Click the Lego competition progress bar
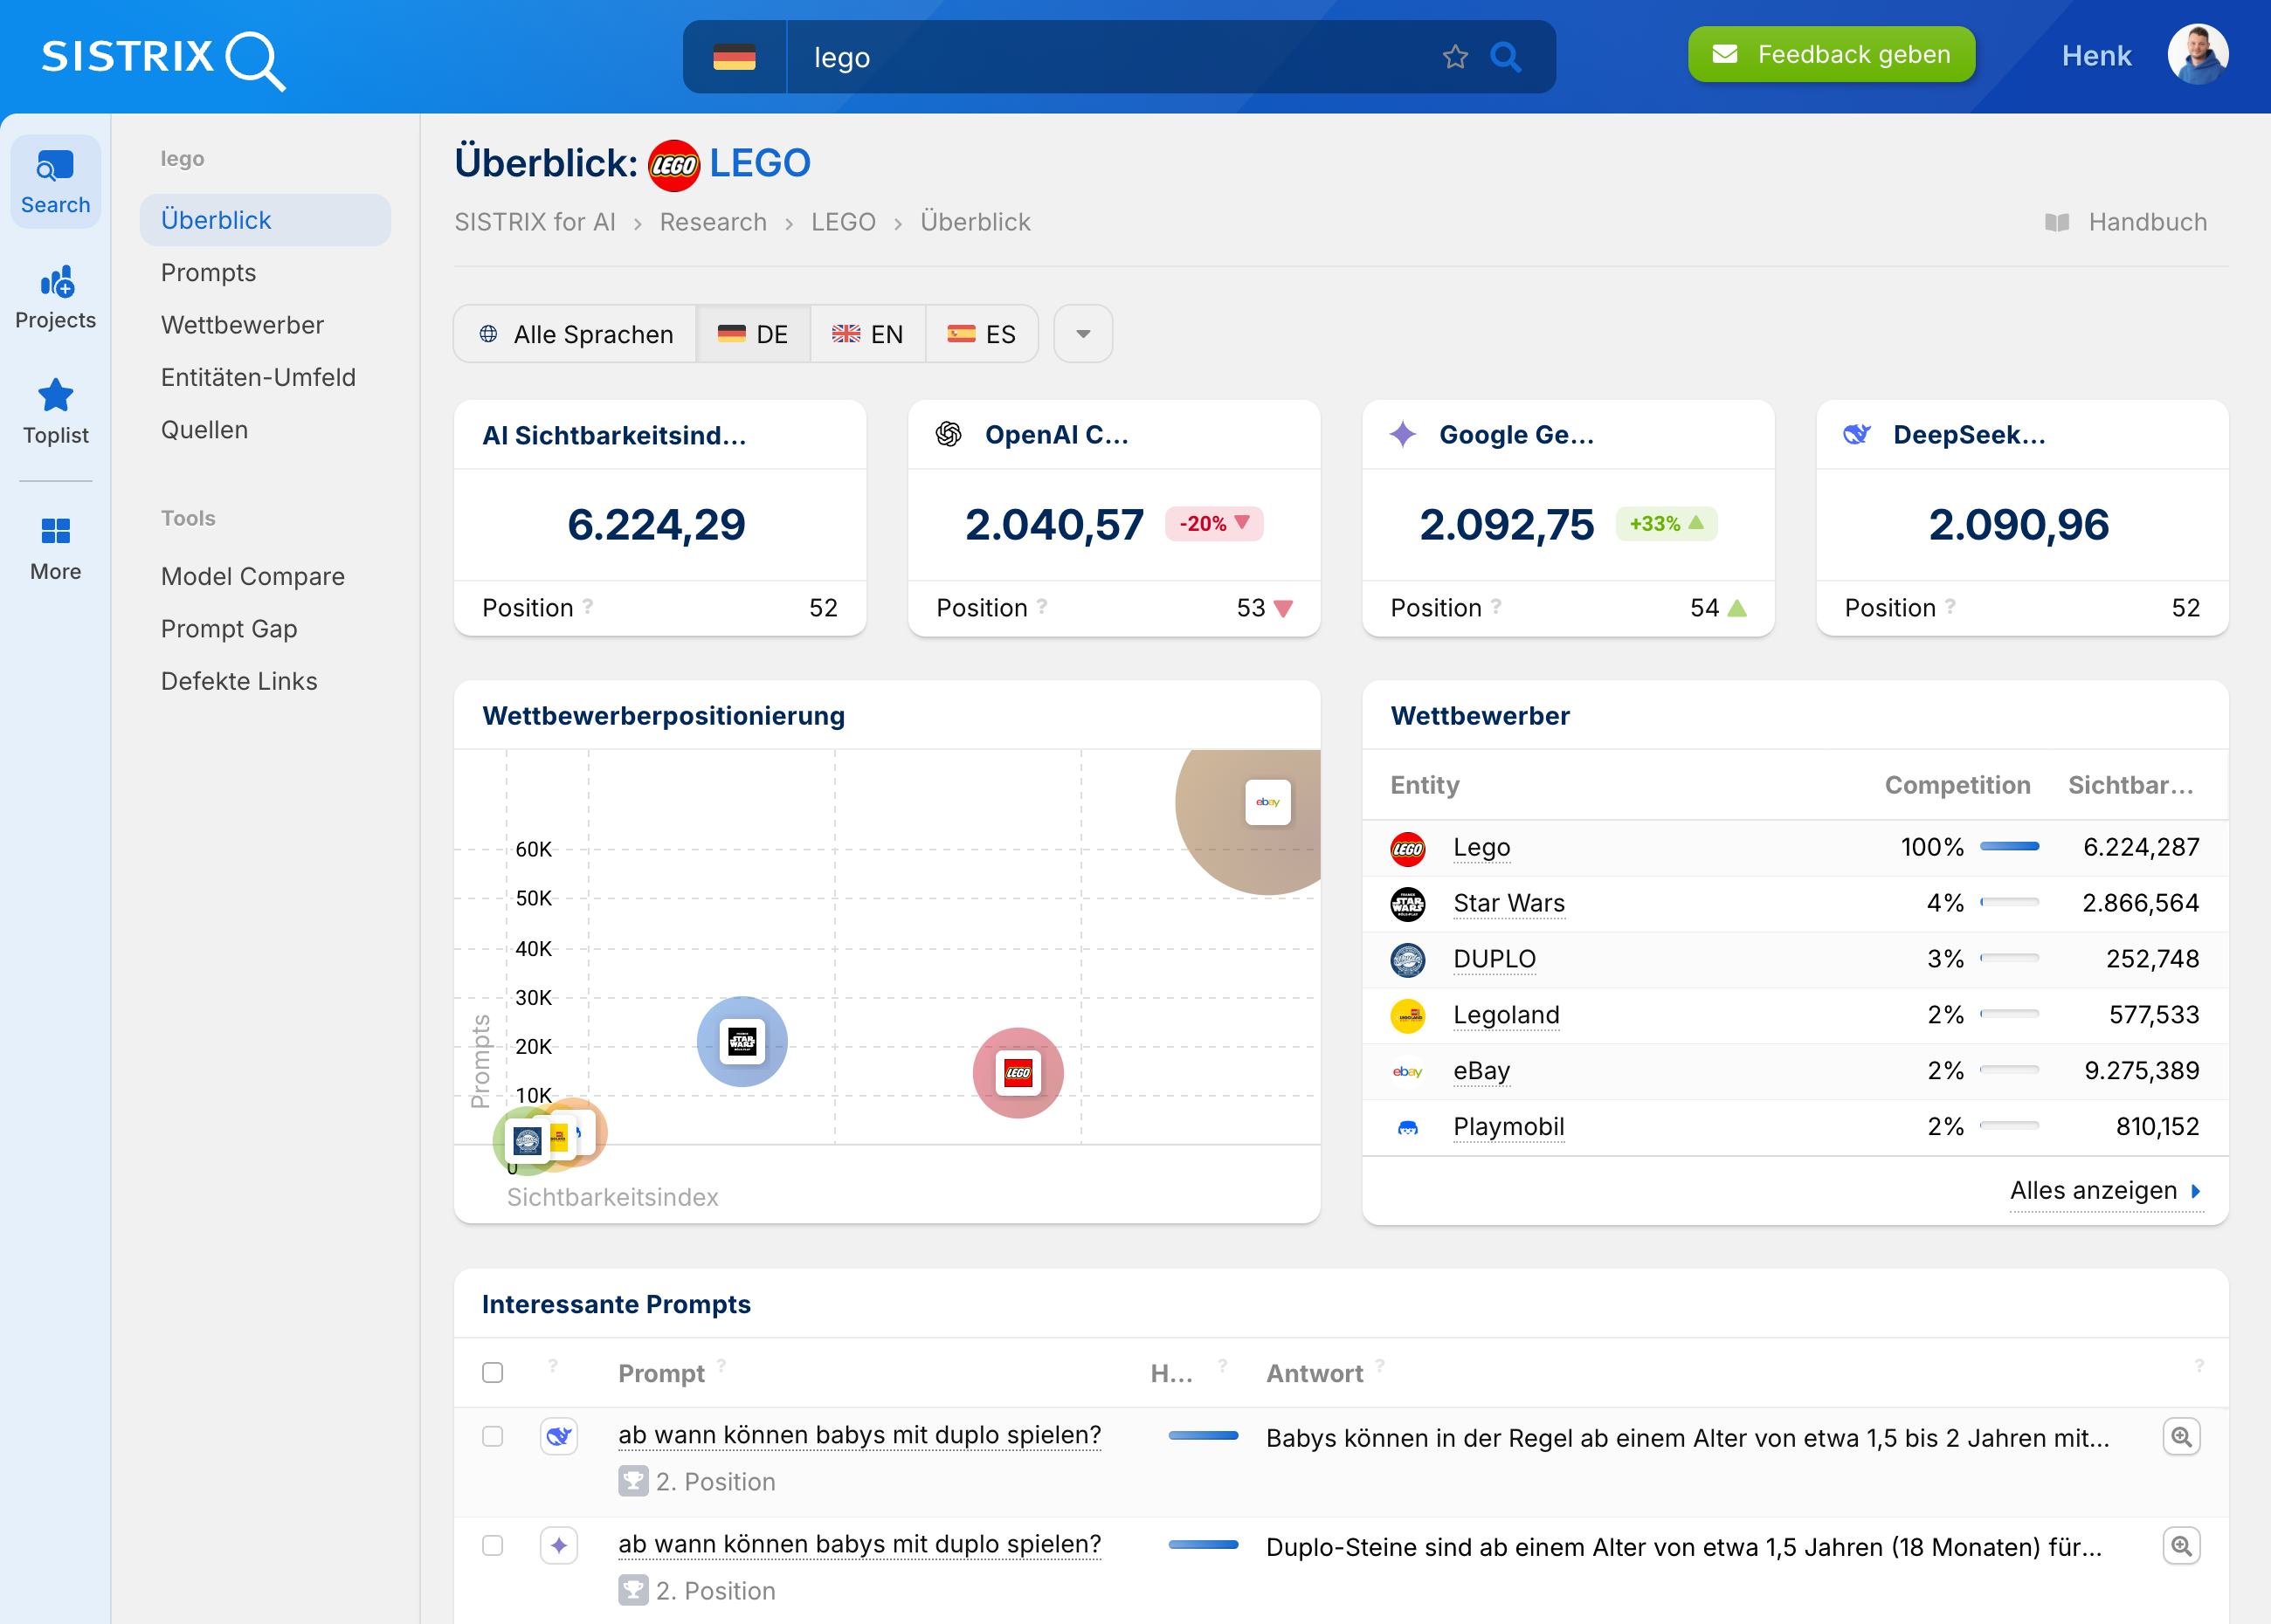Viewport: 2271px width, 1624px height. point(2009,847)
